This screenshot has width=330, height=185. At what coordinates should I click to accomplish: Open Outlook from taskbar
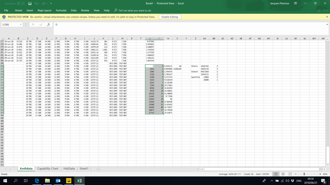pyautogui.click(x=58, y=181)
